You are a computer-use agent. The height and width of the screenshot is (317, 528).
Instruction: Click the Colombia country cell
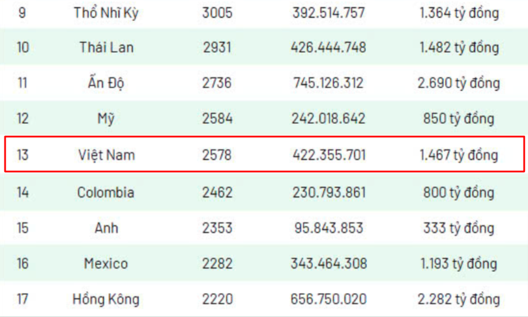click(x=105, y=192)
